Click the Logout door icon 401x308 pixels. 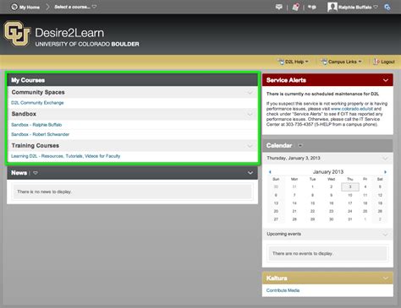(x=376, y=62)
